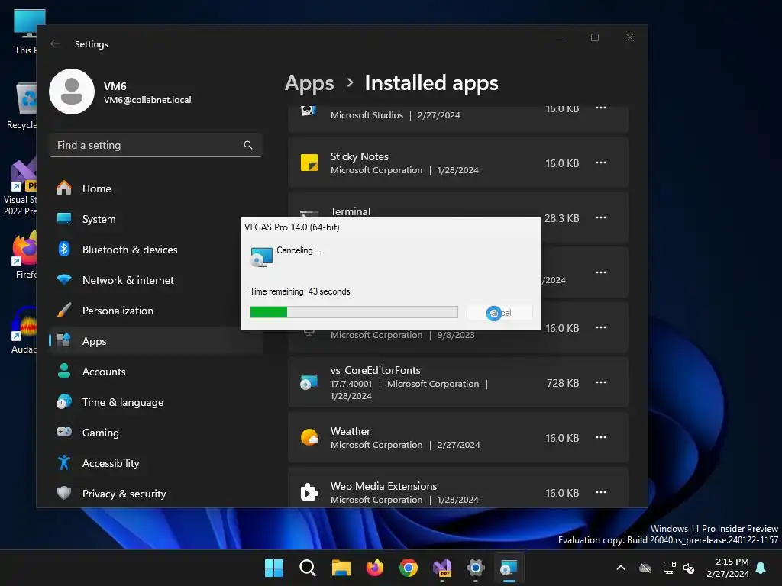Screen dimensions: 782x586
Task: Click the Weather app name
Action: point(350,432)
